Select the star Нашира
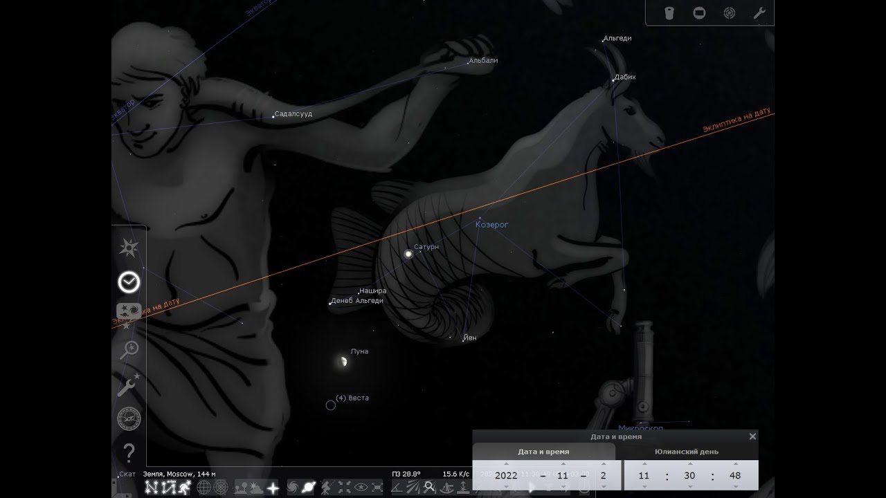886x498 pixels. click(x=359, y=293)
